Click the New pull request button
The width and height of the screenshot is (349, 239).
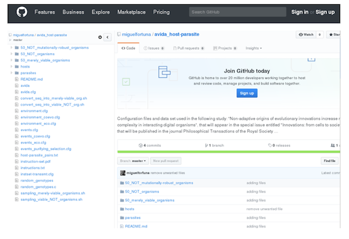[x=166, y=161]
